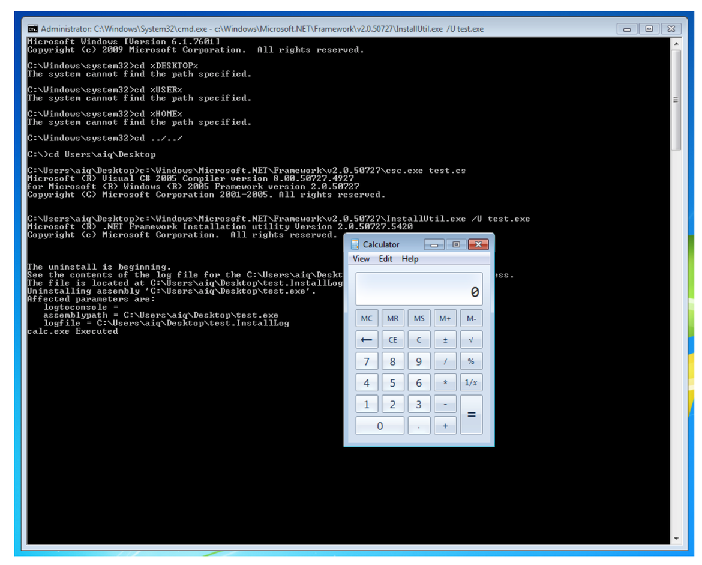Open the Edit menu in Calculator

(x=385, y=259)
